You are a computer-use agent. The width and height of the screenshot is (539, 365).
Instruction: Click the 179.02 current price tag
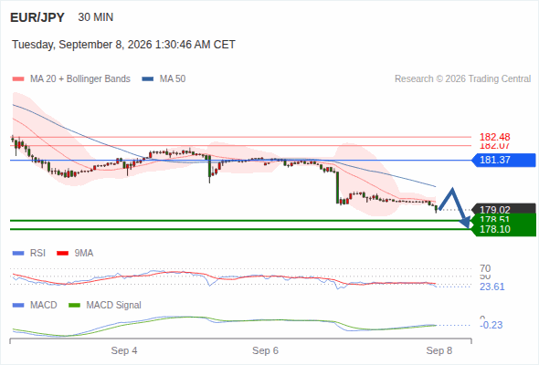click(x=504, y=208)
